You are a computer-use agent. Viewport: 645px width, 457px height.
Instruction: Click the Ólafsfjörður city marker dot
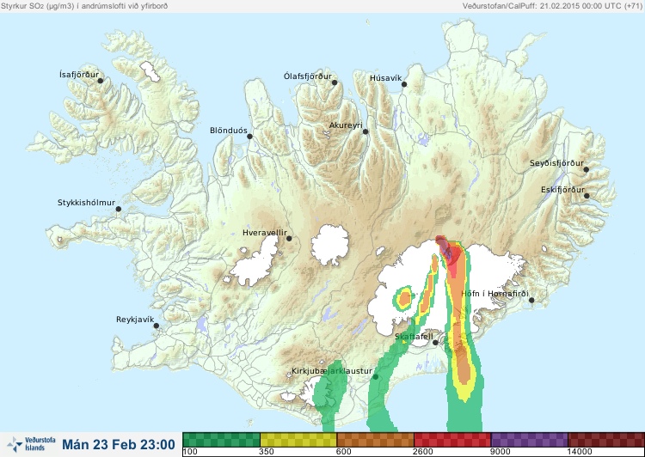[x=335, y=82]
